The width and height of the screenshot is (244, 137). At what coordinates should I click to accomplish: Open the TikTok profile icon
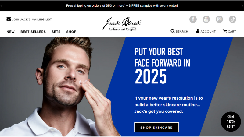232,19
